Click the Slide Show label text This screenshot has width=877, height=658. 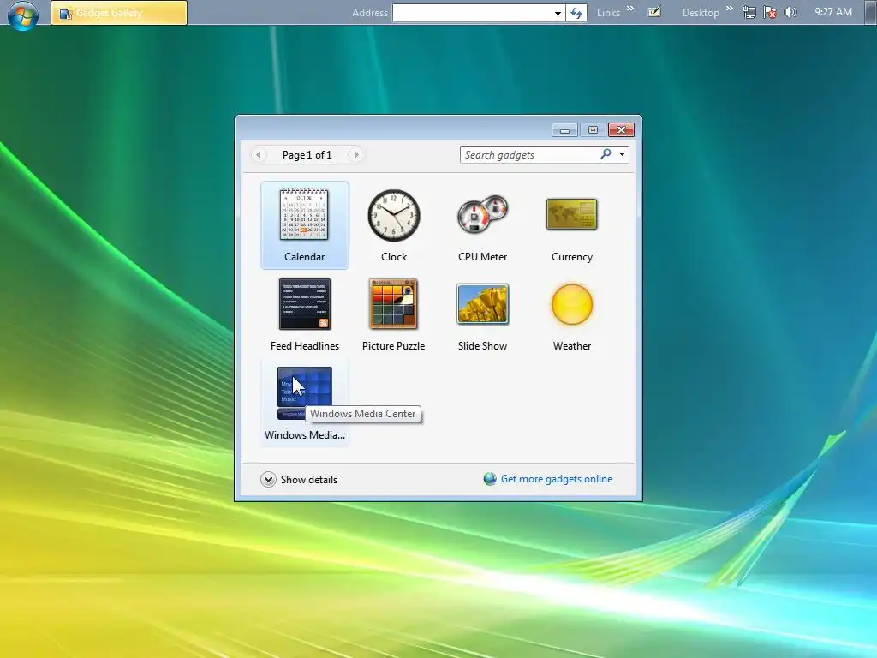[x=483, y=346]
